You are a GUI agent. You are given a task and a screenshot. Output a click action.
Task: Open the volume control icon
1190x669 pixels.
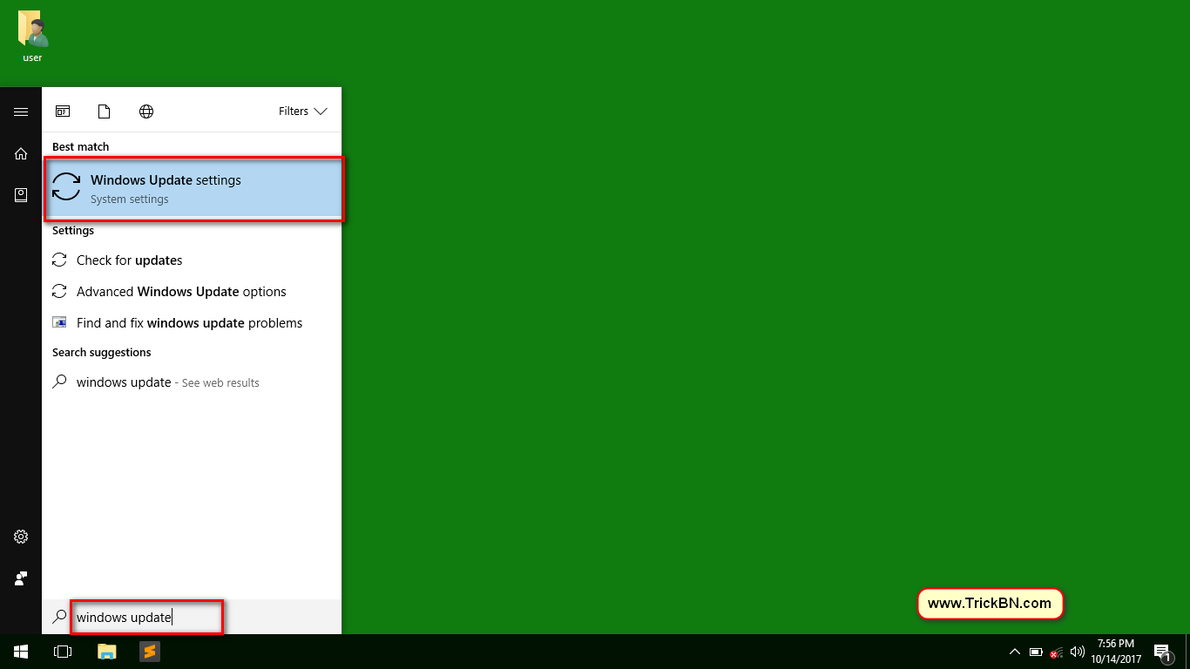point(1078,652)
